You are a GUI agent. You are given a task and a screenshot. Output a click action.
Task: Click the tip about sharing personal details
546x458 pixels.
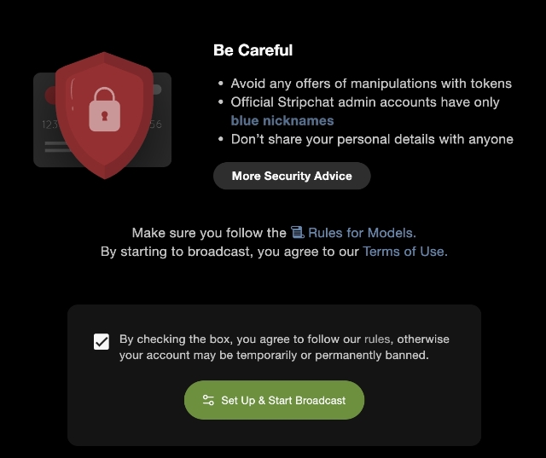372,139
